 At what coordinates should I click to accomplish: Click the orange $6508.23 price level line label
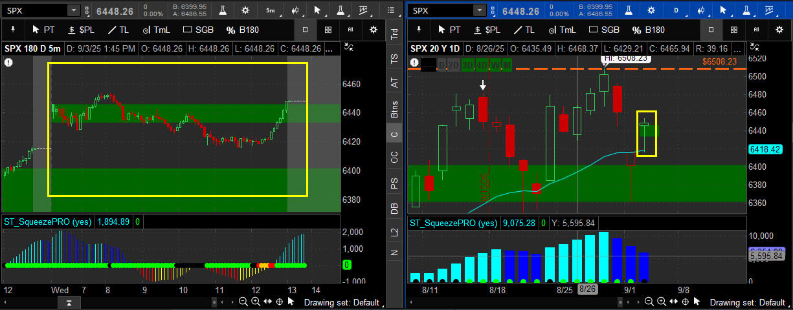(719, 61)
